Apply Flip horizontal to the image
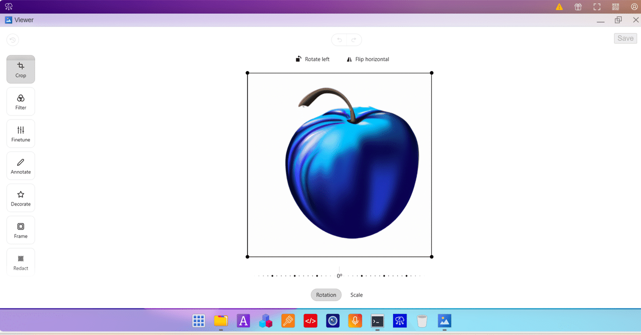This screenshot has width=641, height=335. (367, 59)
